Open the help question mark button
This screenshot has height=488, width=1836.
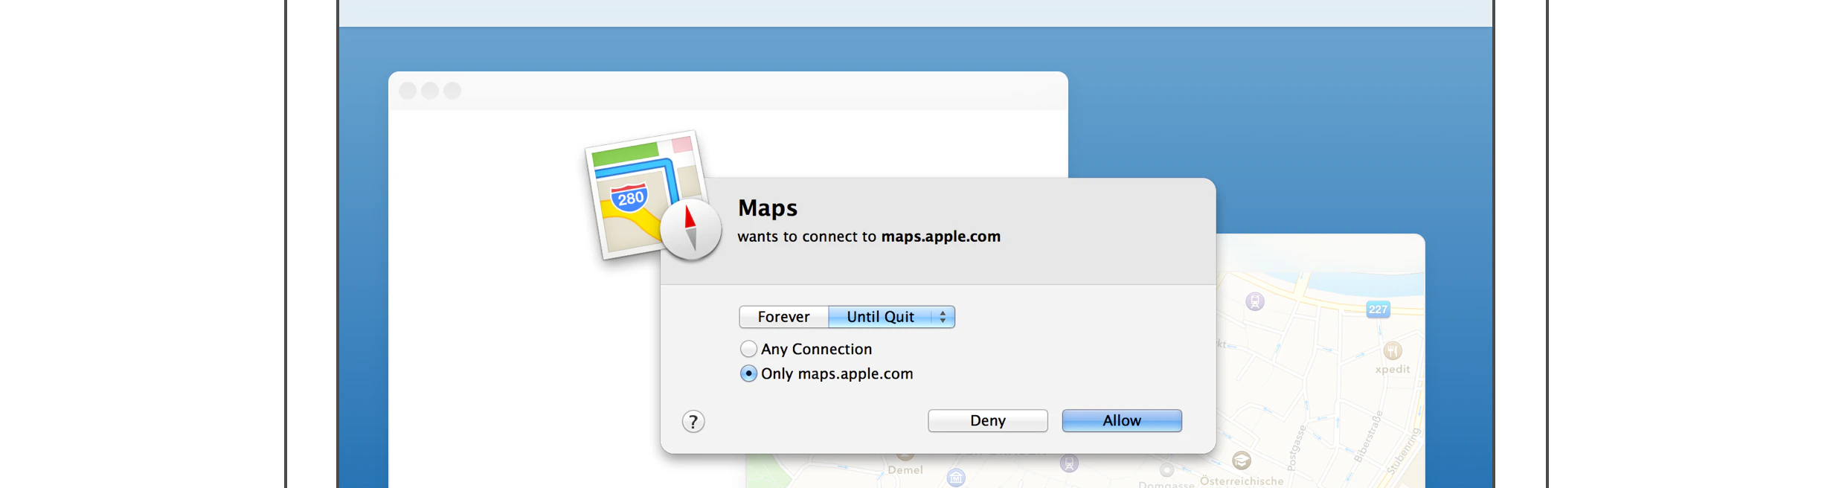tap(693, 422)
